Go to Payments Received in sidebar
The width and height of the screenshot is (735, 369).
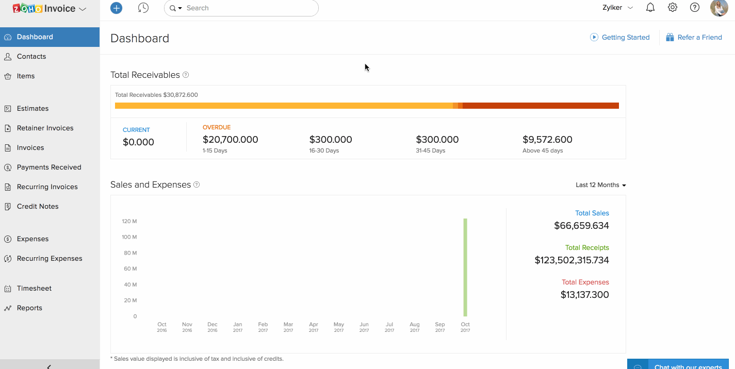(x=49, y=167)
